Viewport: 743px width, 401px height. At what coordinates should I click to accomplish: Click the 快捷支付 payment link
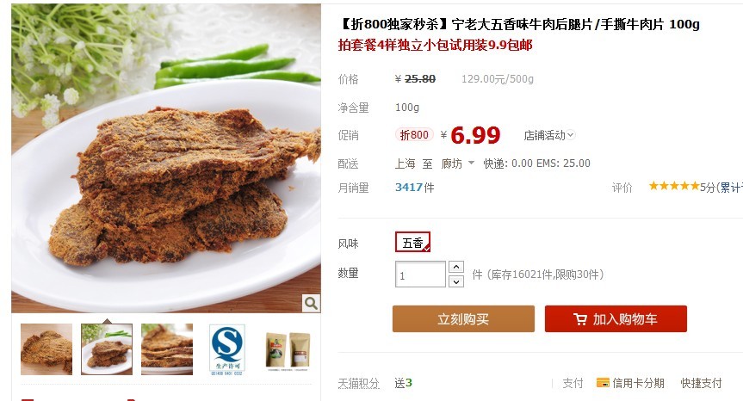(701, 383)
